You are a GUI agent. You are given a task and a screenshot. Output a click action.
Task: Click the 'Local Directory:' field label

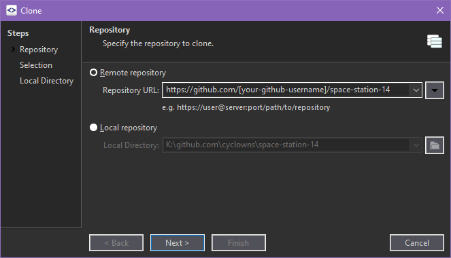[x=131, y=145]
